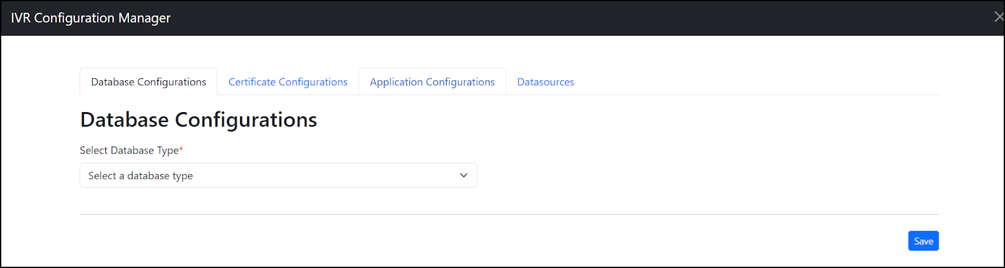The height and width of the screenshot is (268, 1005).
Task: Open the Application Configurations tab
Action: 432,82
